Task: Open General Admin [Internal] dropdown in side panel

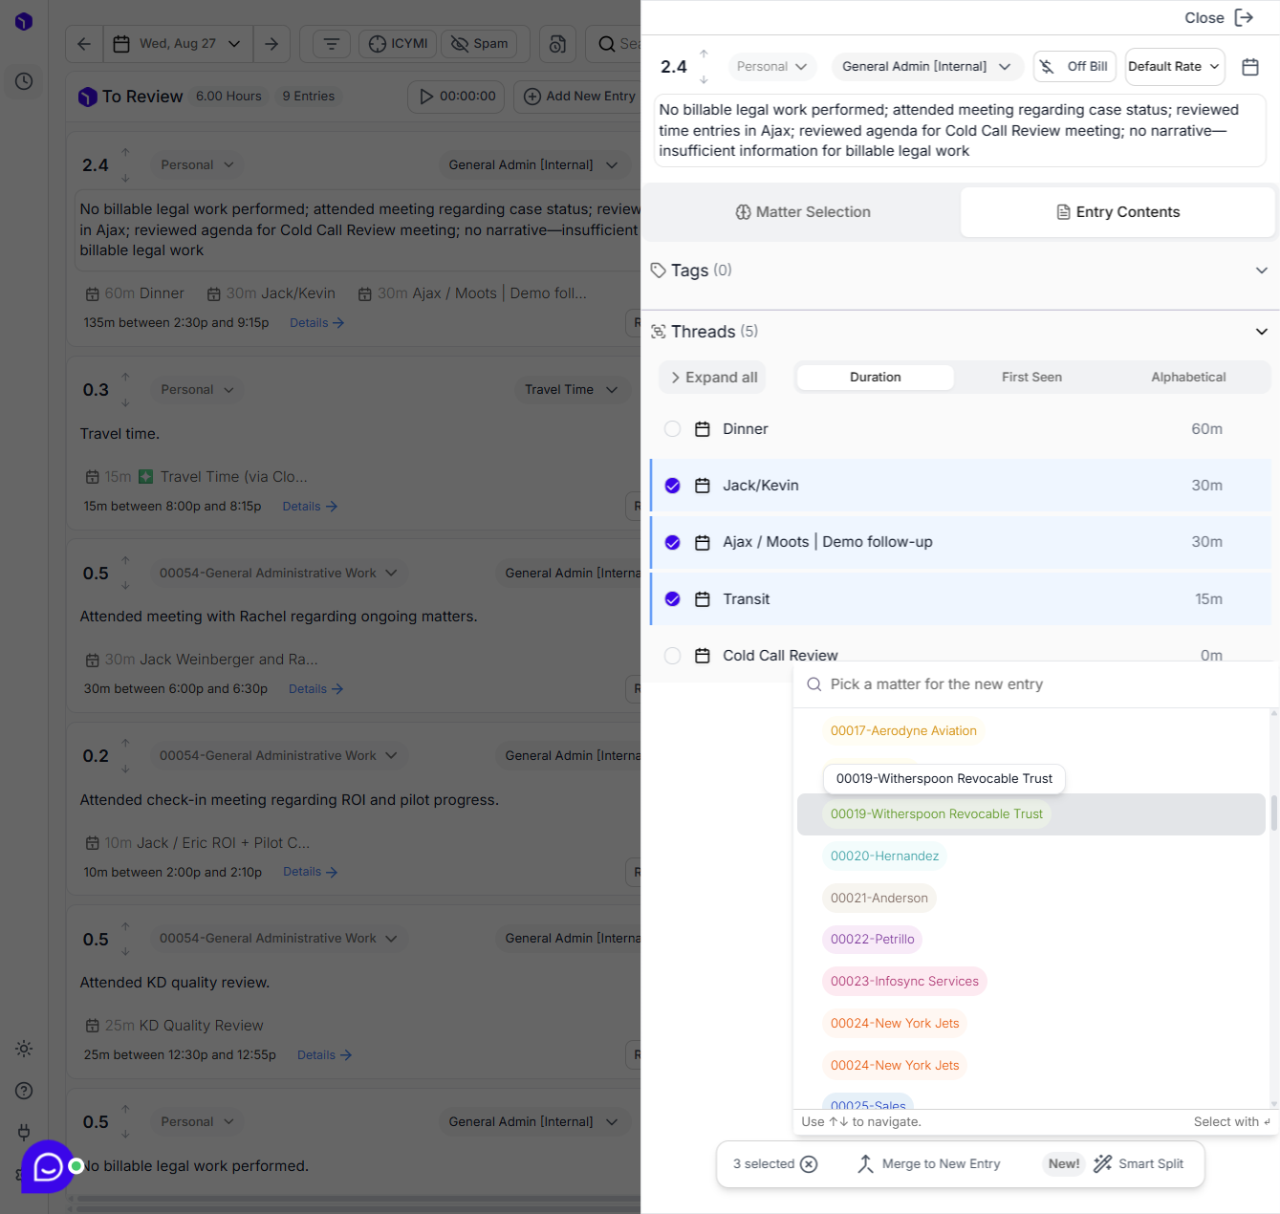Action: tap(926, 67)
